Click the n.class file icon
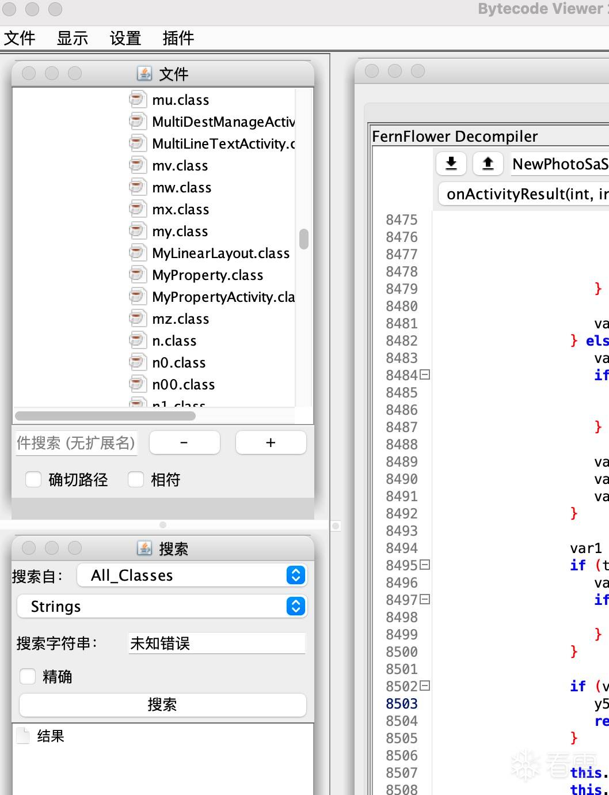Image resolution: width=609 pixels, height=795 pixels. (137, 340)
